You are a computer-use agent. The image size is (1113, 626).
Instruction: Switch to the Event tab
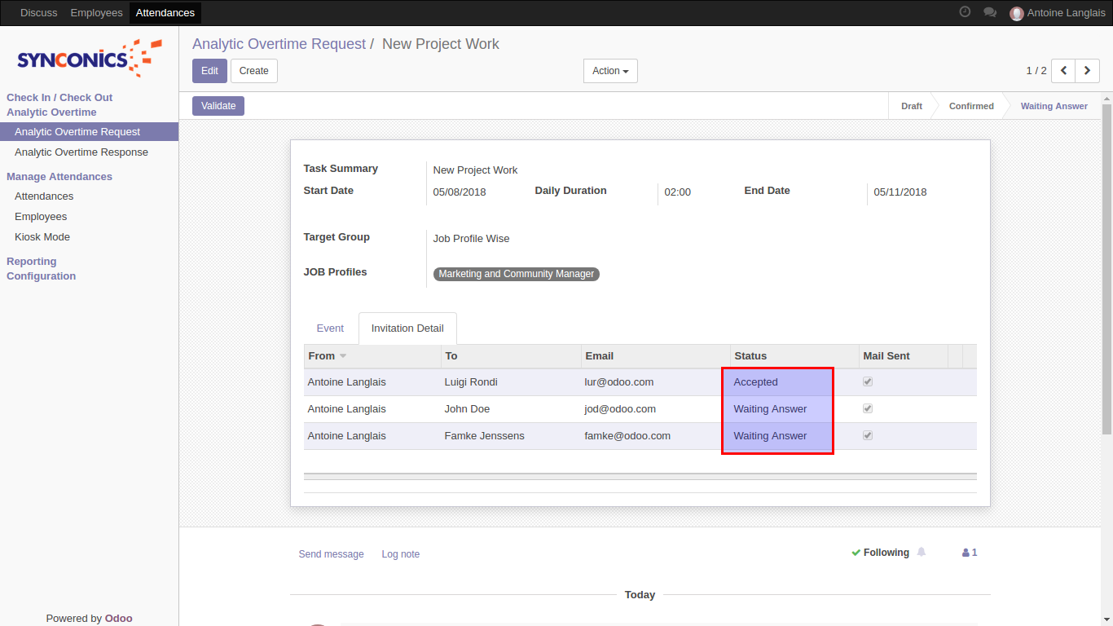pyautogui.click(x=330, y=328)
